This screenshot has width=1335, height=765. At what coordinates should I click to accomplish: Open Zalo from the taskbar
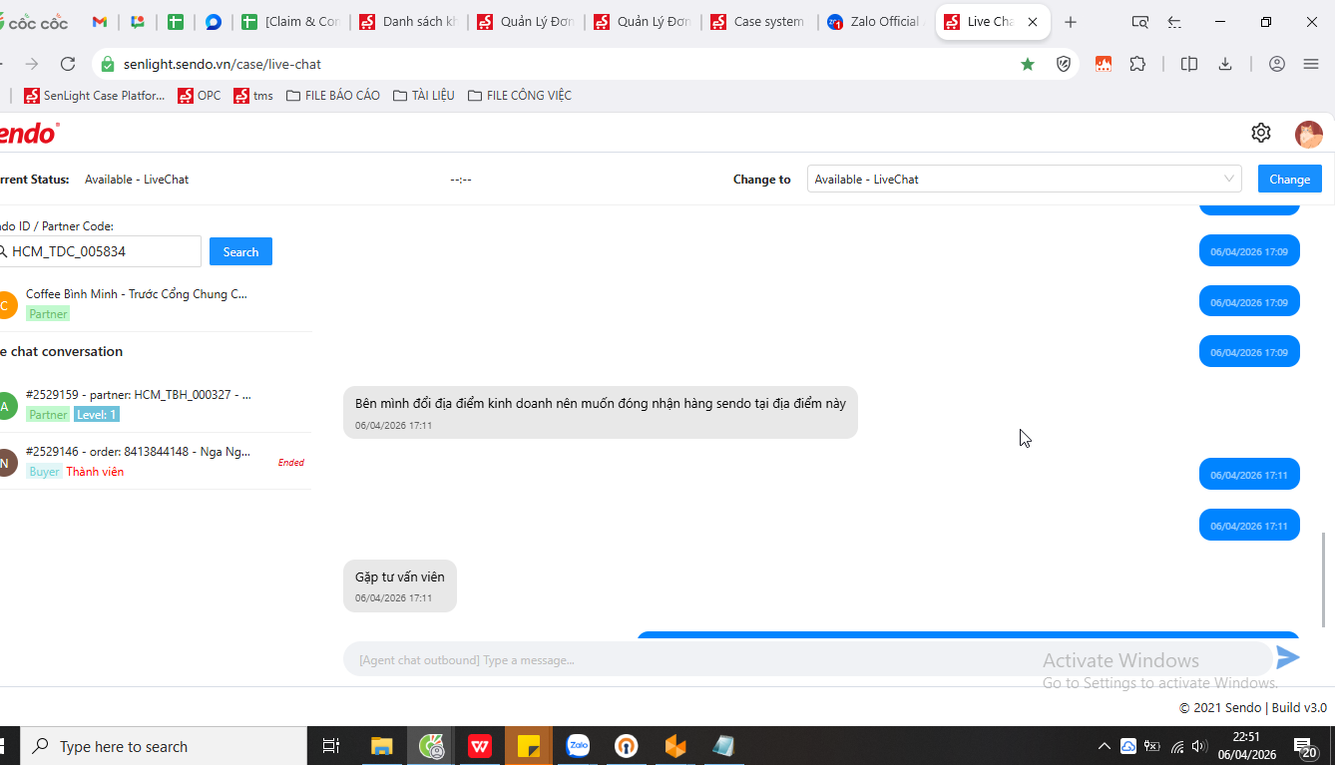(578, 746)
